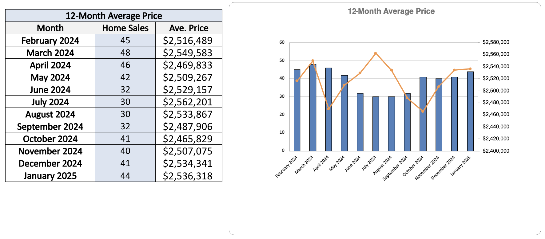Select the "April 2024" row label in table
Image resolution: width=545 pixels, height=239 pixels.
(50, 65)
